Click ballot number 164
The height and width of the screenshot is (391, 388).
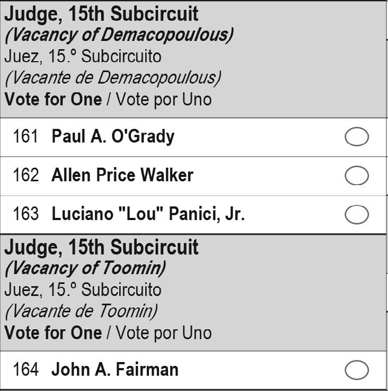click(x=26, y=370)
